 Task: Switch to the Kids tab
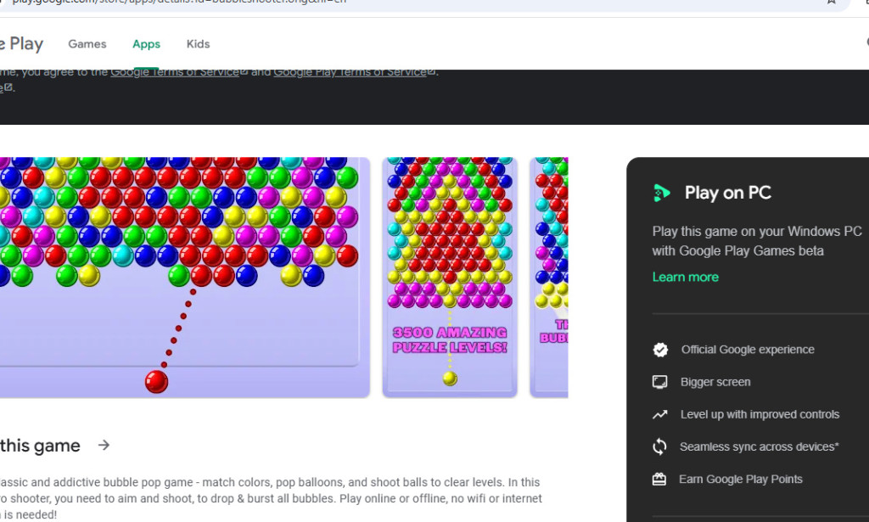point(198,44)
